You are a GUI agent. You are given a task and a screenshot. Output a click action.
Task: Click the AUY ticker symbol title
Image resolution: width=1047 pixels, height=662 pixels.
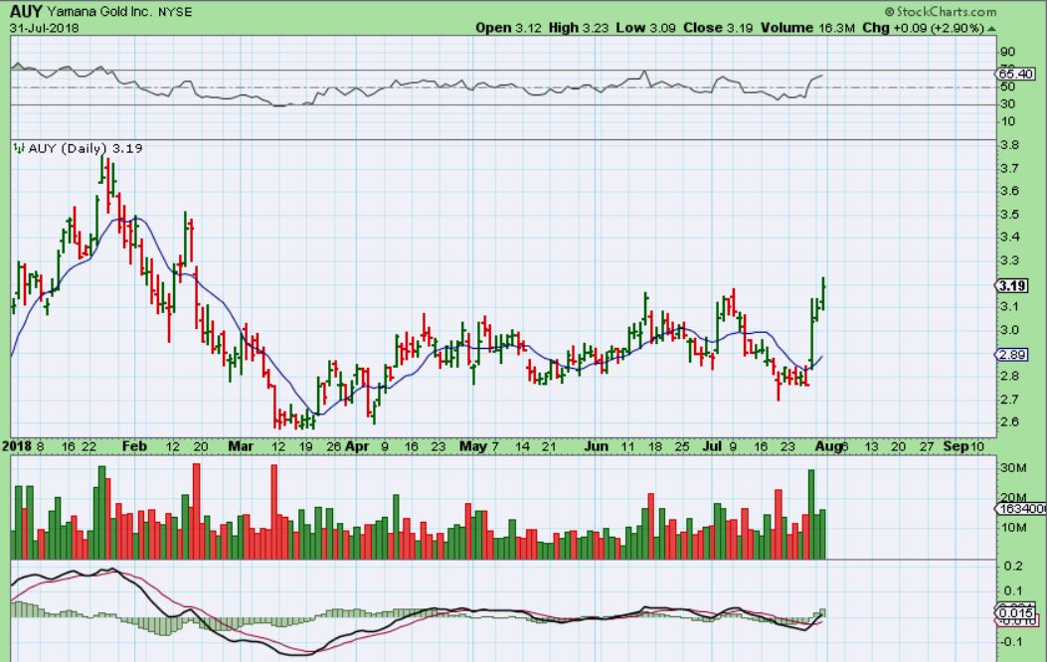[x=26, y=11]
